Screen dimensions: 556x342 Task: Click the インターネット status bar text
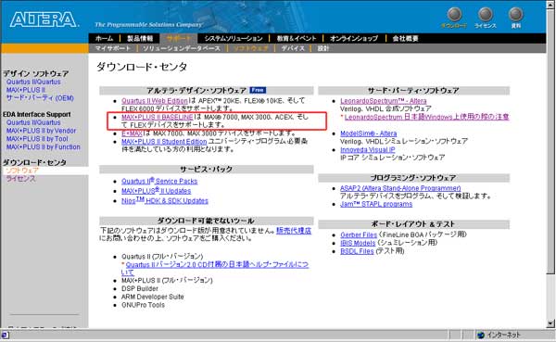click(x=504, y=335)
